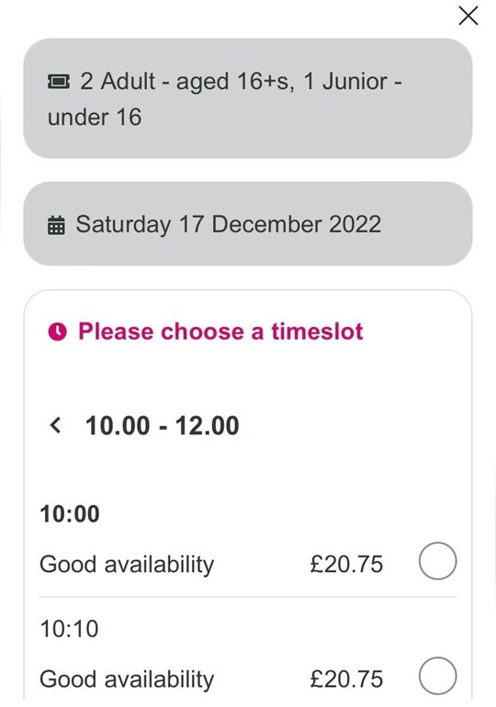Click 'Good availability' under 10:10

[127, 680]
